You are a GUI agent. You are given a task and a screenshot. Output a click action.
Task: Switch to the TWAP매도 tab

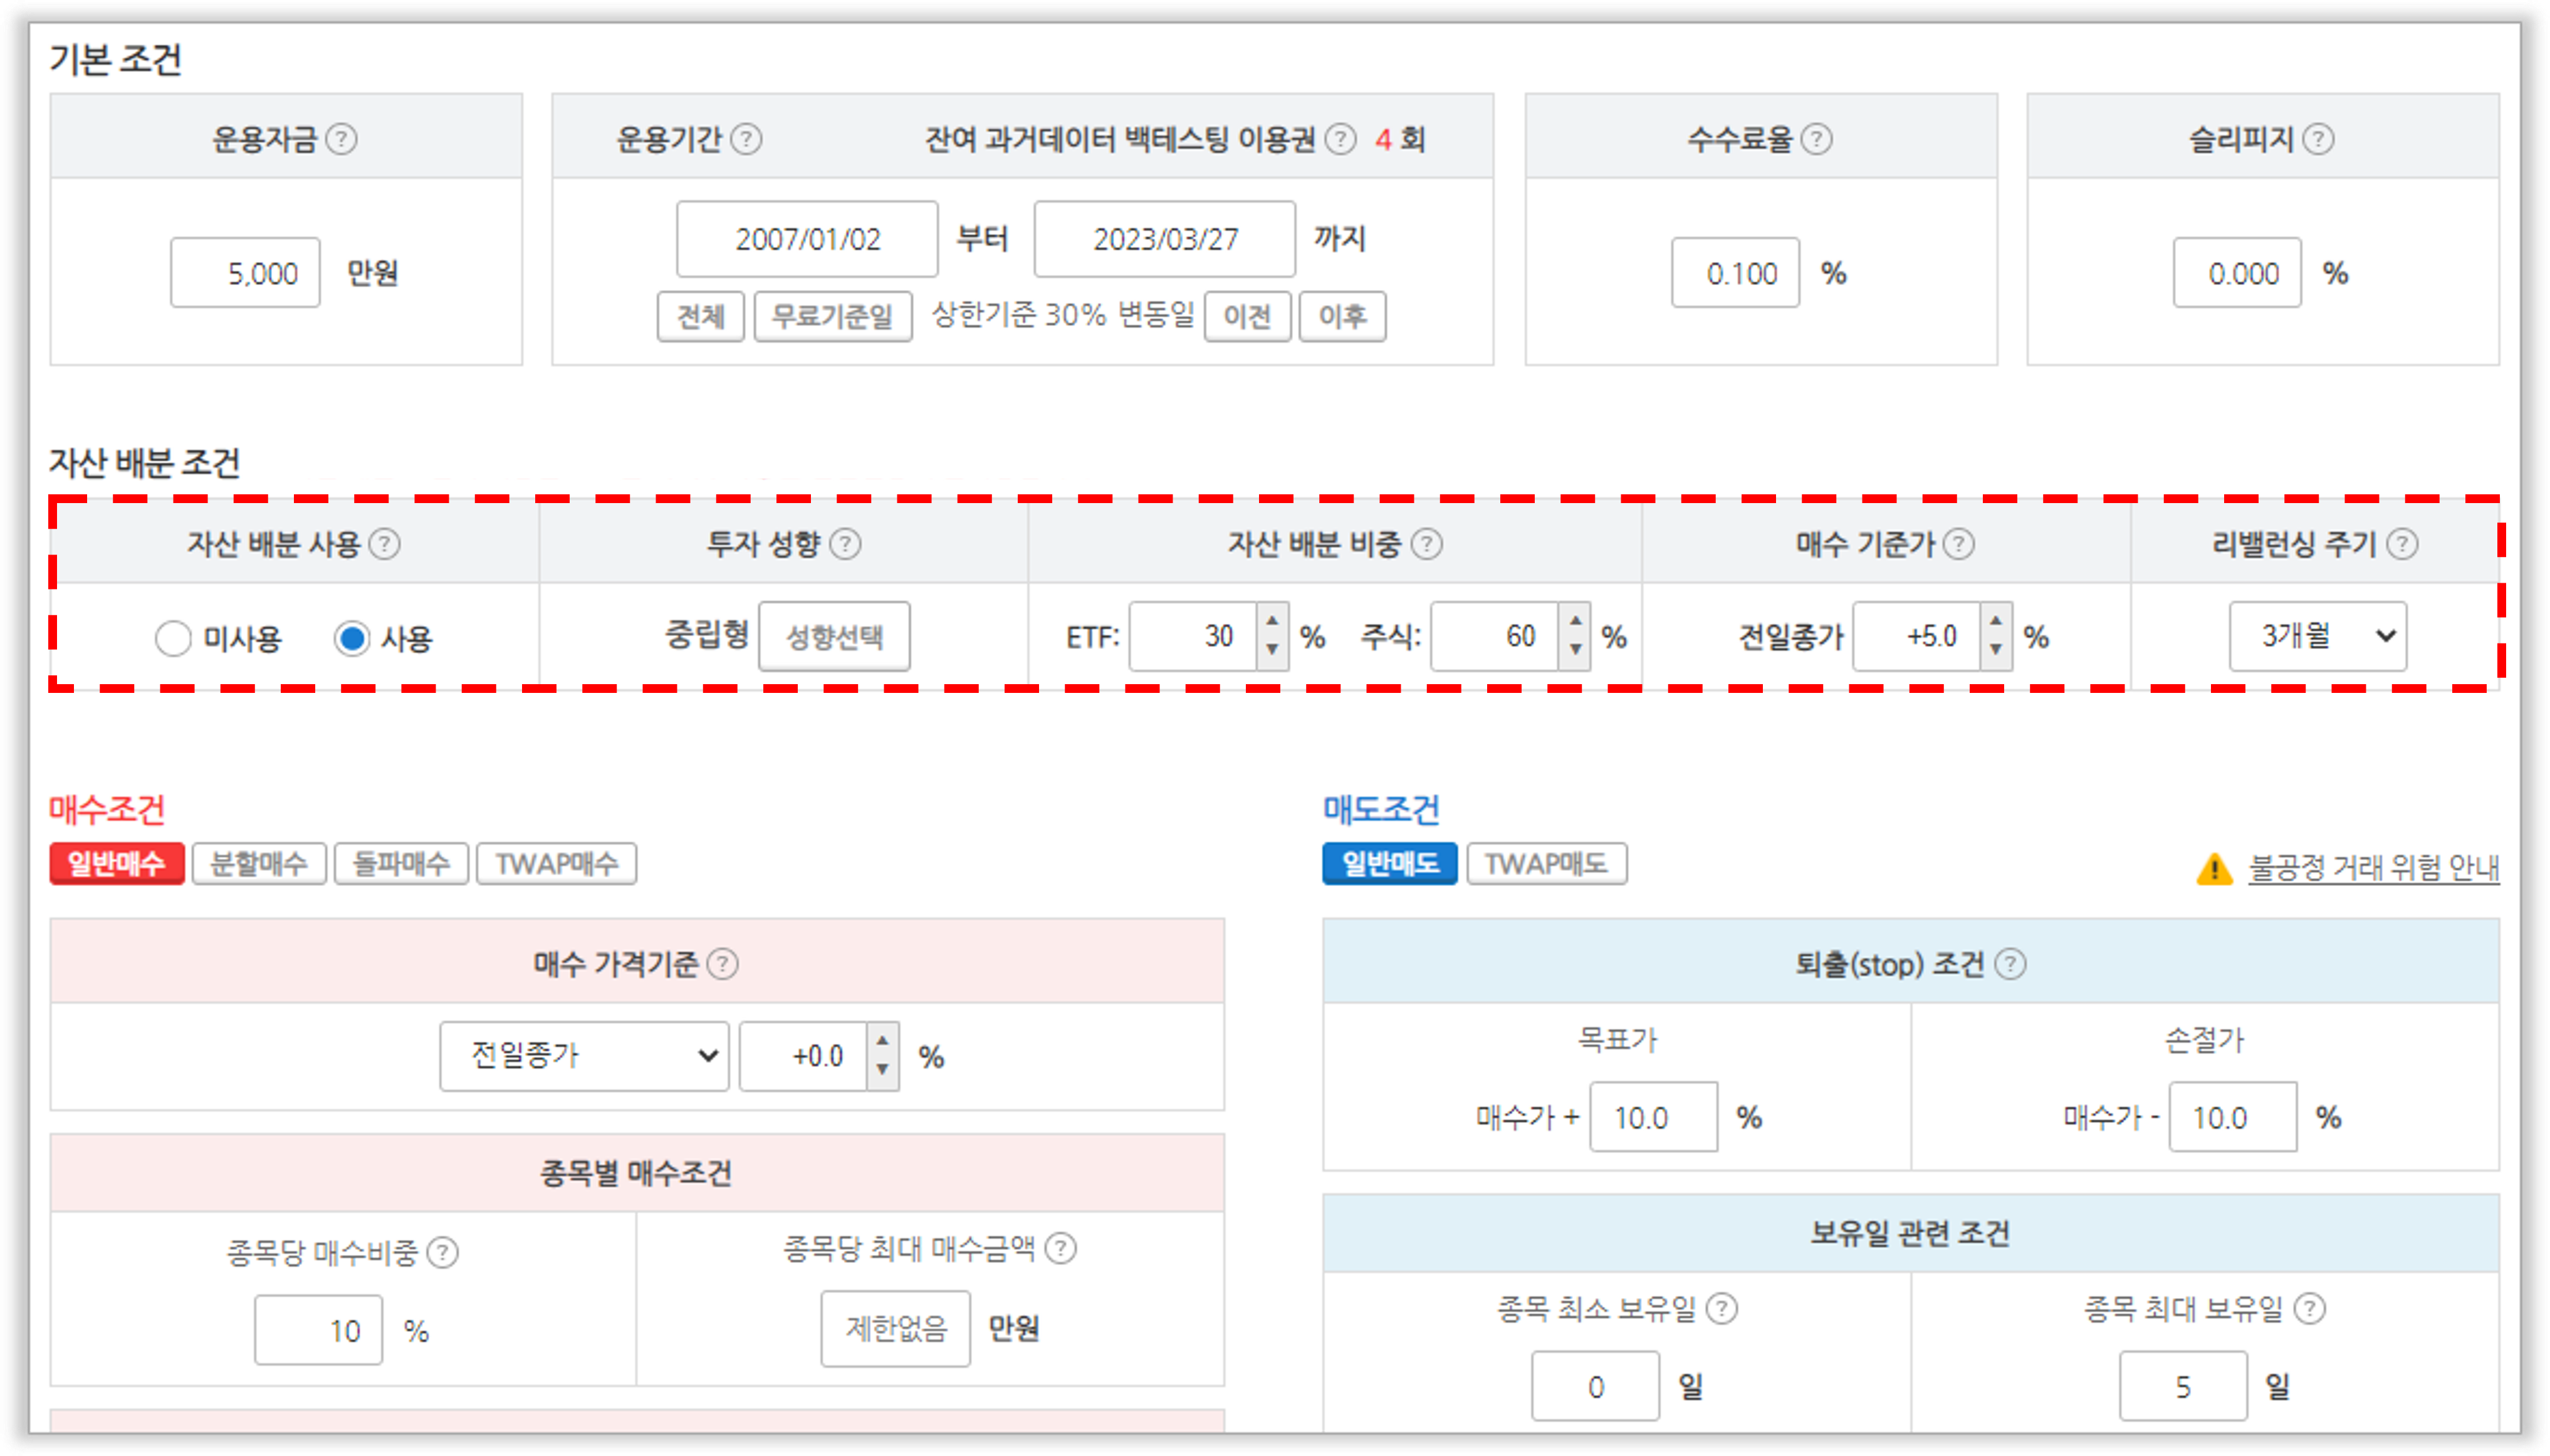point(1546,864)
